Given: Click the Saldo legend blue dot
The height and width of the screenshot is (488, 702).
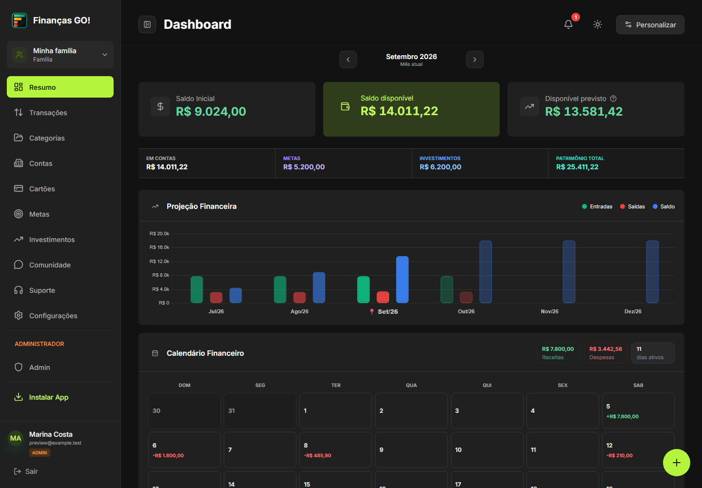Looking at the screenshot, I should pos(655,206).
